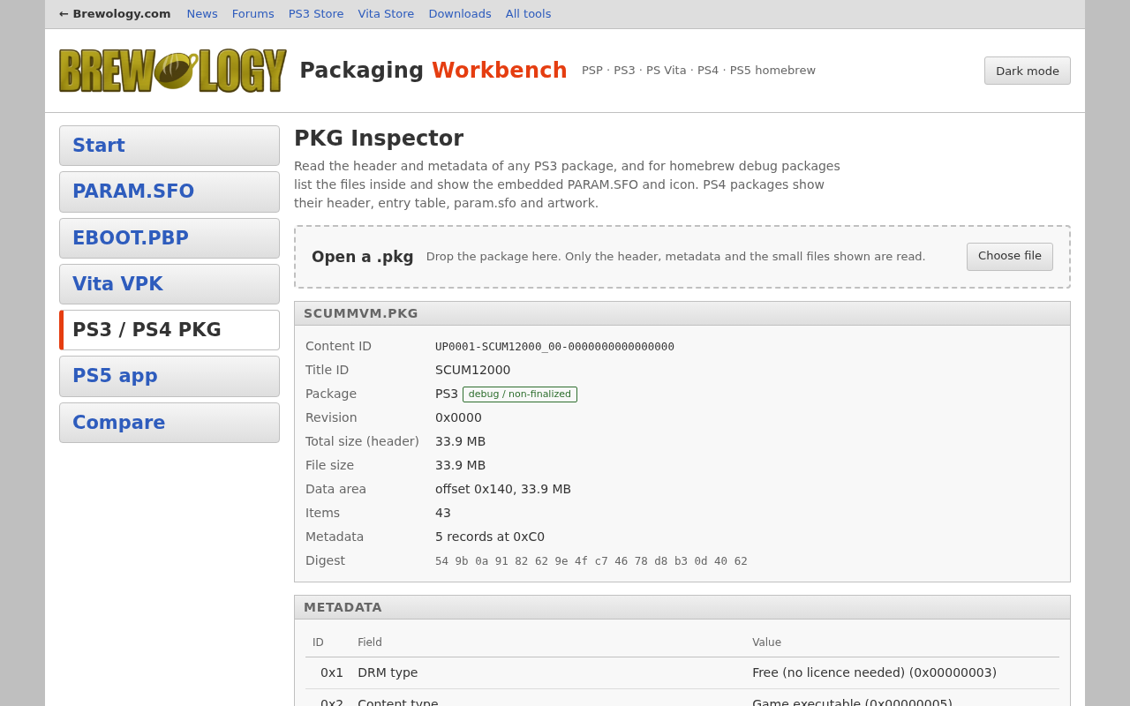Click the METADATA panel header
The image size is (1130, 706).
682,607
